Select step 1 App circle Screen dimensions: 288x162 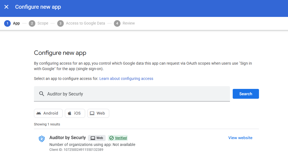(x=7, y=23)
